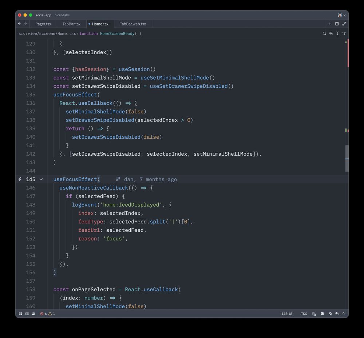Click onPageSelected on line 158

point(94,289)
